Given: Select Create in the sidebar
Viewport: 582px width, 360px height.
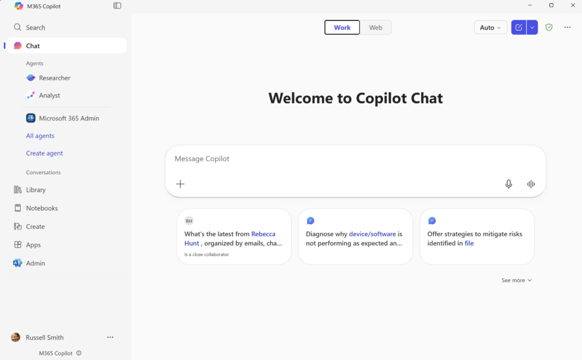Looking at the screenshot, I should (x=35, y=226).
